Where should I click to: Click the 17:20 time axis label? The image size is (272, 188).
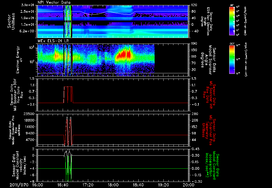[88, 185]
